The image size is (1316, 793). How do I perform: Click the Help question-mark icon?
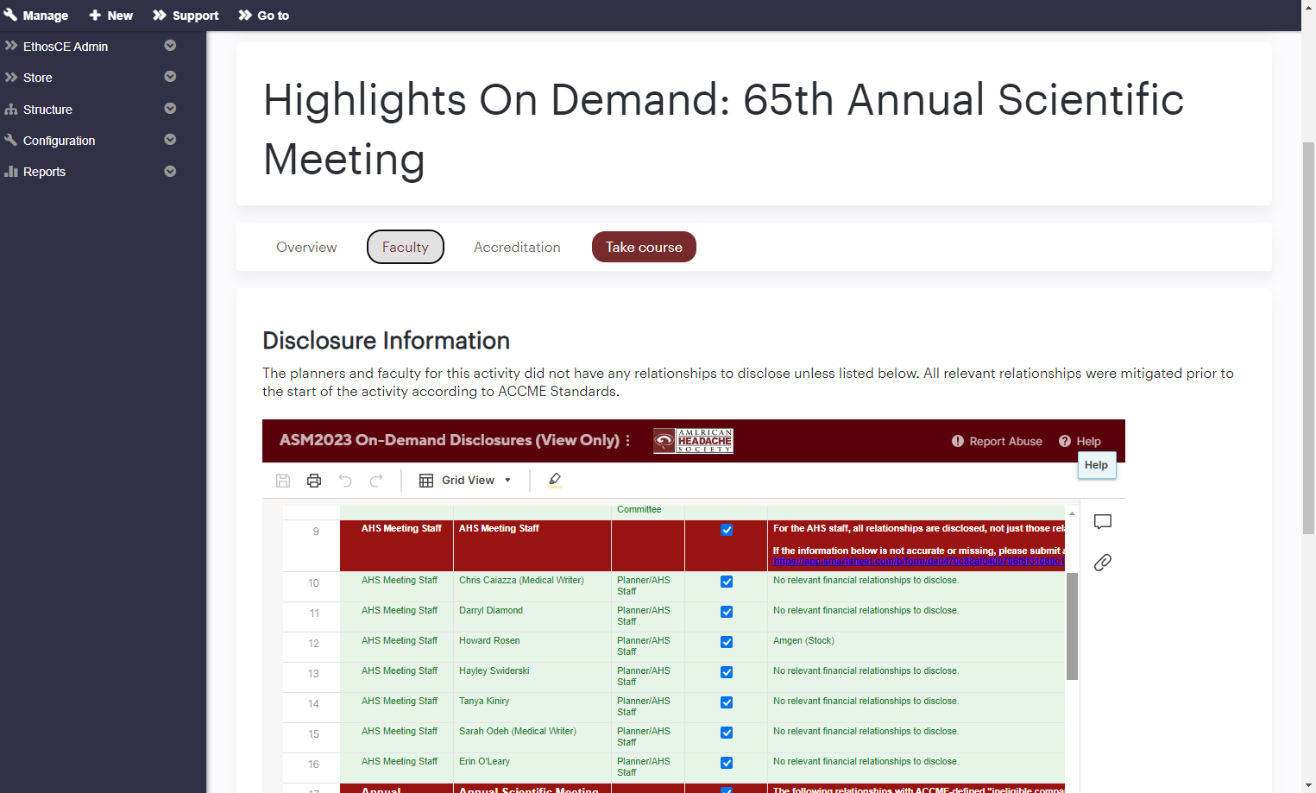[x=1065, y=441]
